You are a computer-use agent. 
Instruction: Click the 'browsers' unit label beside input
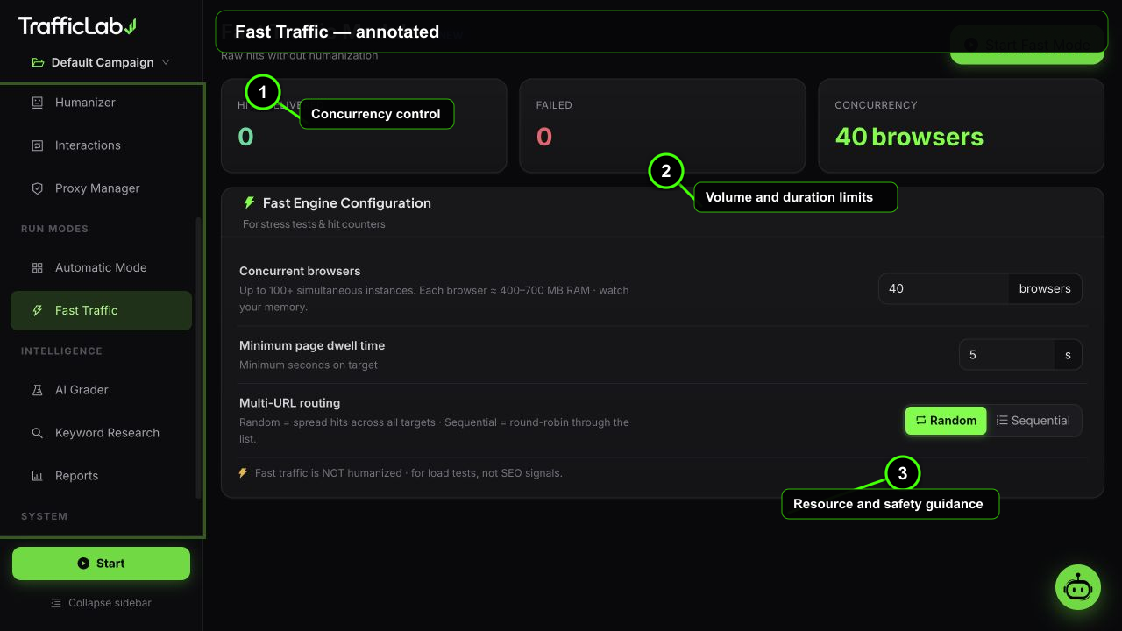point(1045,288)
